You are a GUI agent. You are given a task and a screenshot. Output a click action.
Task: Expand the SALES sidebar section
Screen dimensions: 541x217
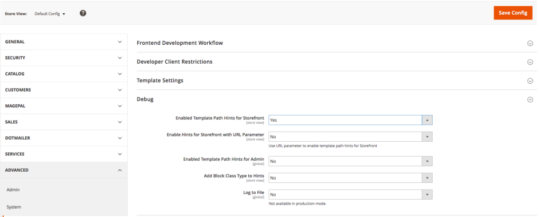[64, 122]
